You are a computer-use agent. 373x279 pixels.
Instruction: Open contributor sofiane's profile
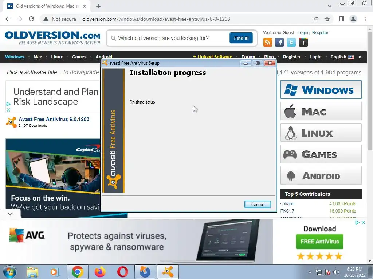(287, 204)
